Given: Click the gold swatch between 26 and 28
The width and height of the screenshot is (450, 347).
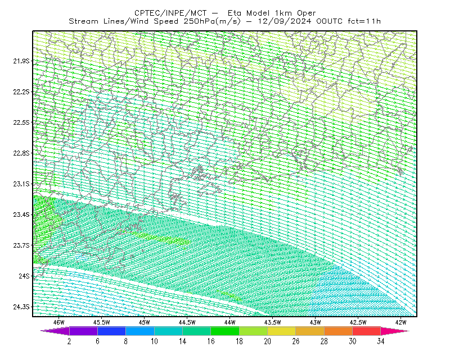Looking at the screenshot, I should pyautogui.click(x=310, y=331).
